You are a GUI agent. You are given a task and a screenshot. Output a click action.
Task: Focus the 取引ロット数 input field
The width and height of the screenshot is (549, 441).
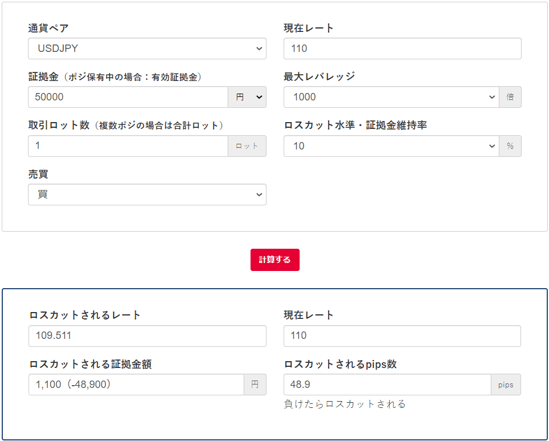(x=128, y=146)
